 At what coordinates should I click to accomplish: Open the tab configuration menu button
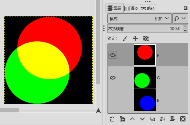coord(186,8)
